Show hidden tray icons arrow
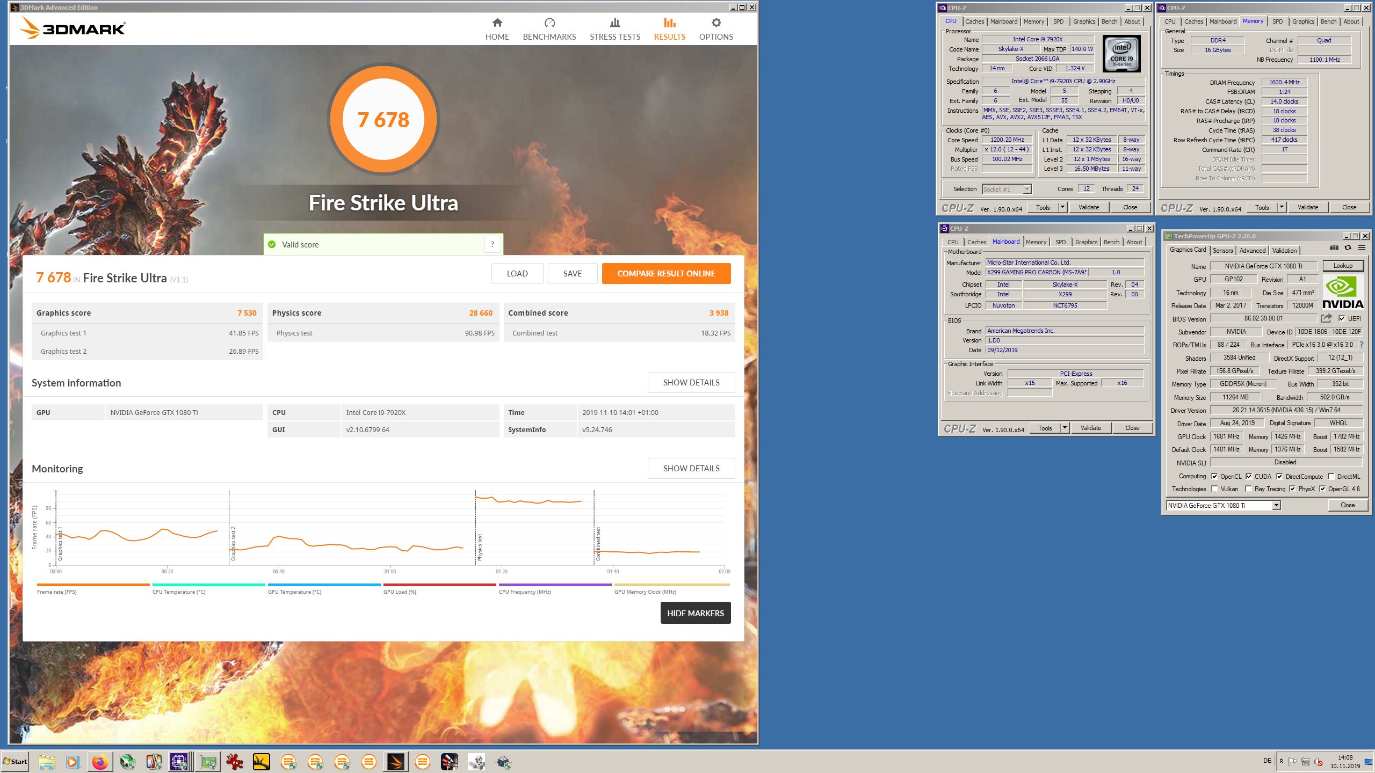 tap(1281, 761)
